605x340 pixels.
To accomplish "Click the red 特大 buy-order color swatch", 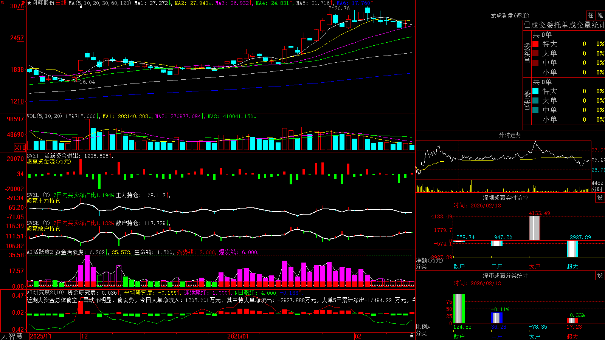I will [535, 44].
